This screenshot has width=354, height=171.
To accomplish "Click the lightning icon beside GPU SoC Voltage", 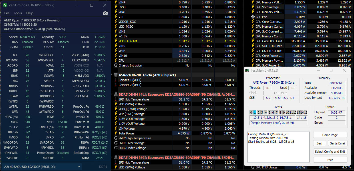I will tap(253, 7).
